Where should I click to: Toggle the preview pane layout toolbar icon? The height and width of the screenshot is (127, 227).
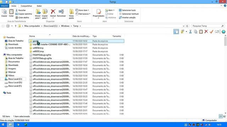pos(176,31)
